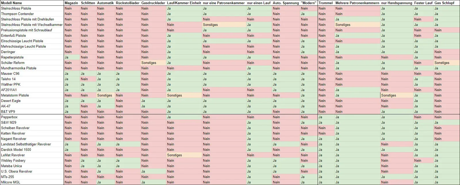Select the "Gasdrucklader" column header
Viewport: 460px width, 185px height.
(x=153, y=3)
